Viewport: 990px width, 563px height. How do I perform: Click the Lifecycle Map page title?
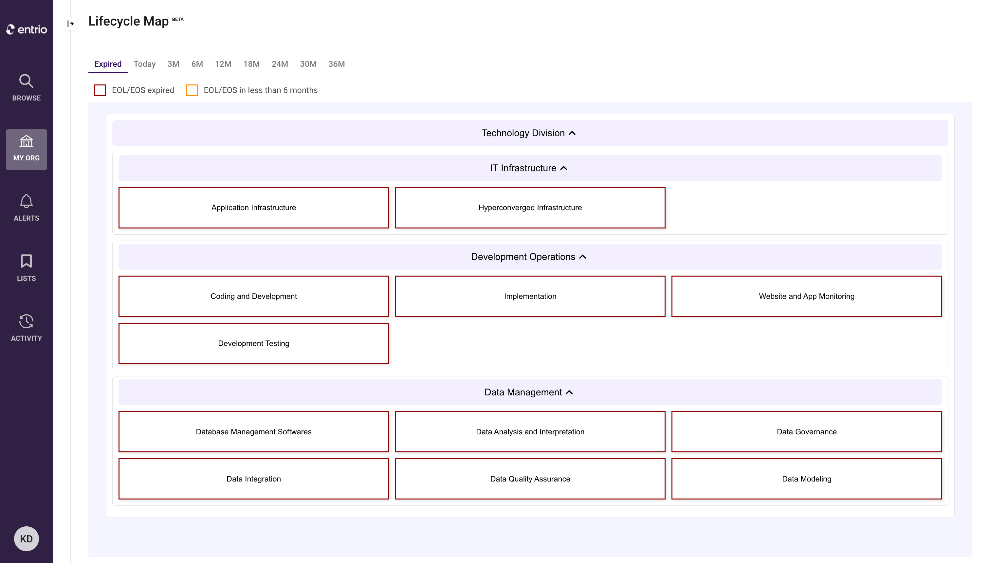point(128,21)
